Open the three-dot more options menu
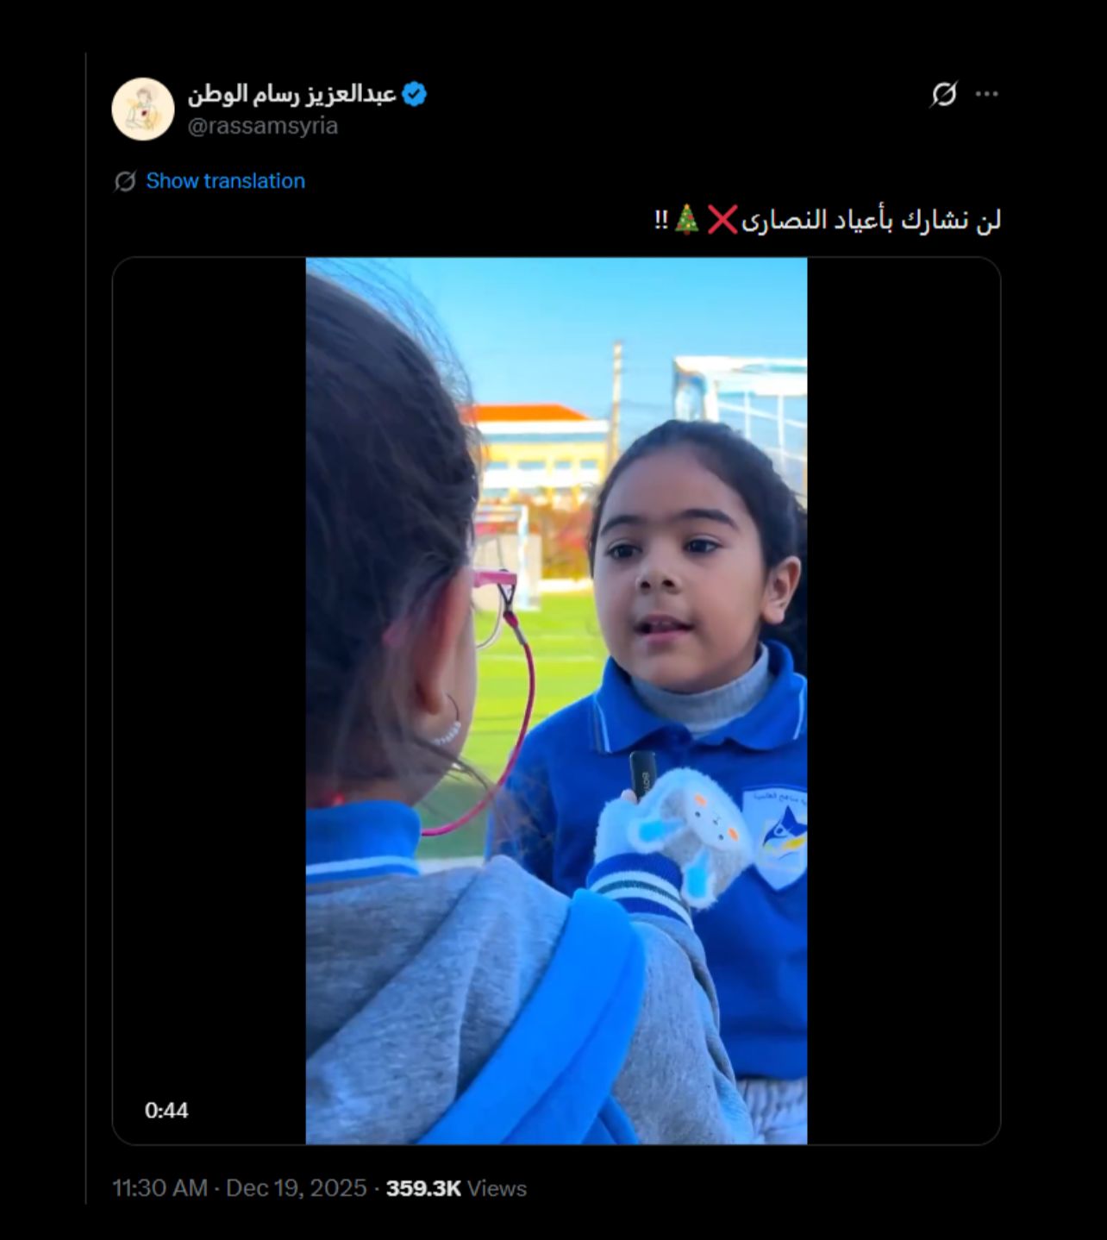The height and width of the screenshot is (1240, 1107). 986,94
